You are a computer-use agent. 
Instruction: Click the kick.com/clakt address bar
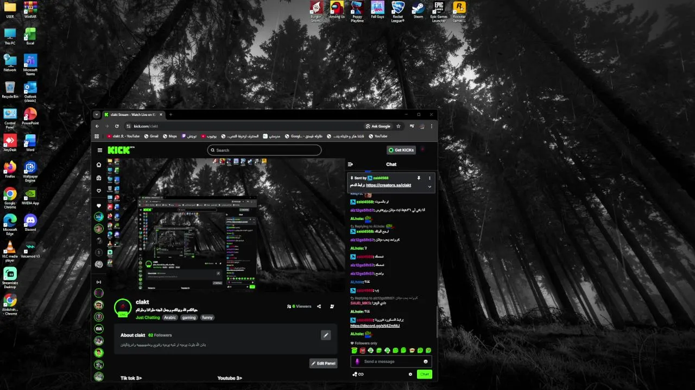coord(244,126)
